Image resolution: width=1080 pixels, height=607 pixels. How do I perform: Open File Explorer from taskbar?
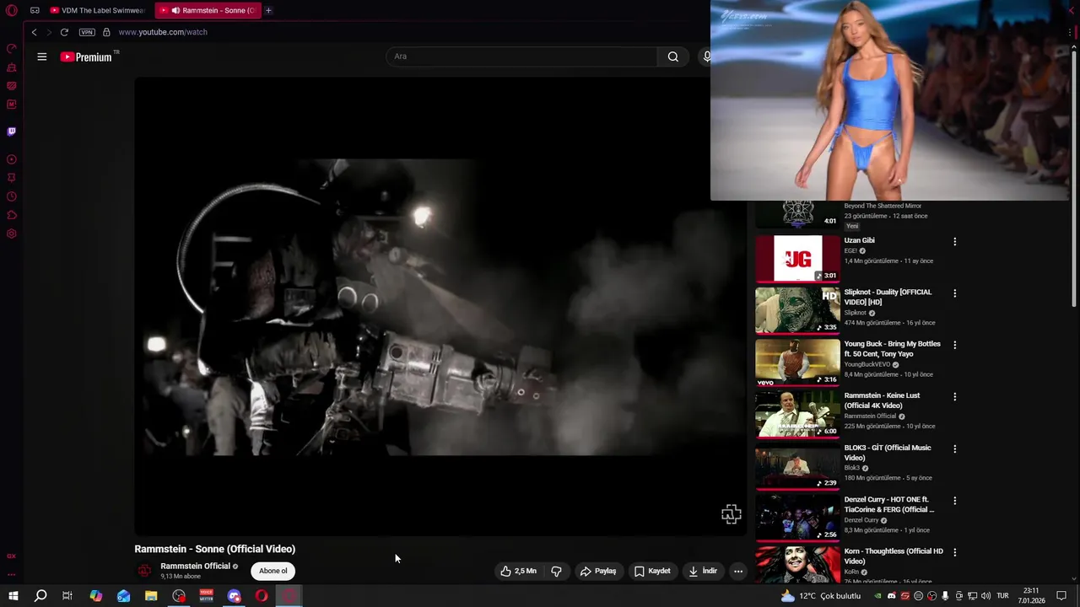click(x=151, y=596)
